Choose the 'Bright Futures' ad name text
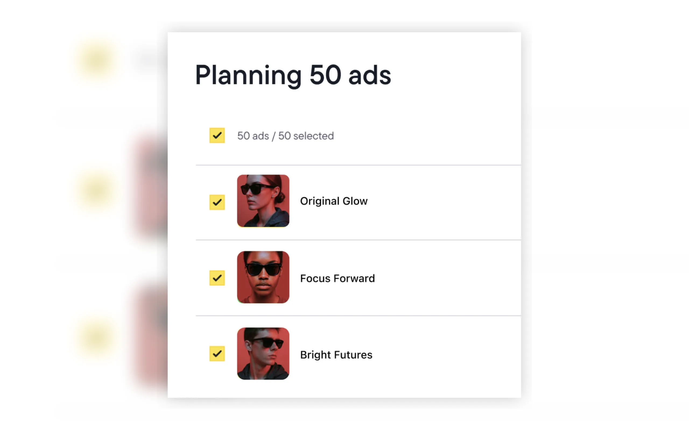This screenshot has width=689, height=430. tap(336, 355)
